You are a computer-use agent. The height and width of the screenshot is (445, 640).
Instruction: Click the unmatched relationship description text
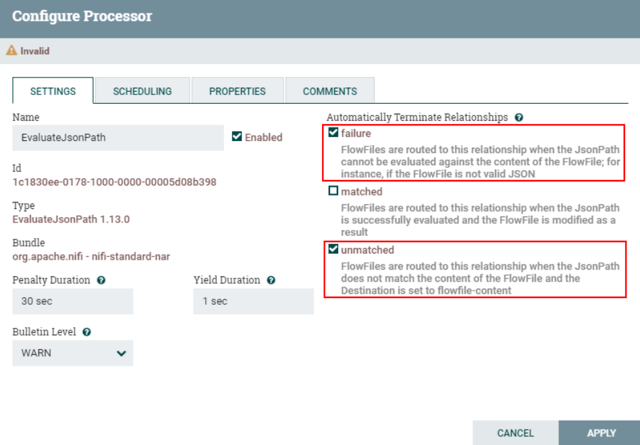[481, 278]
